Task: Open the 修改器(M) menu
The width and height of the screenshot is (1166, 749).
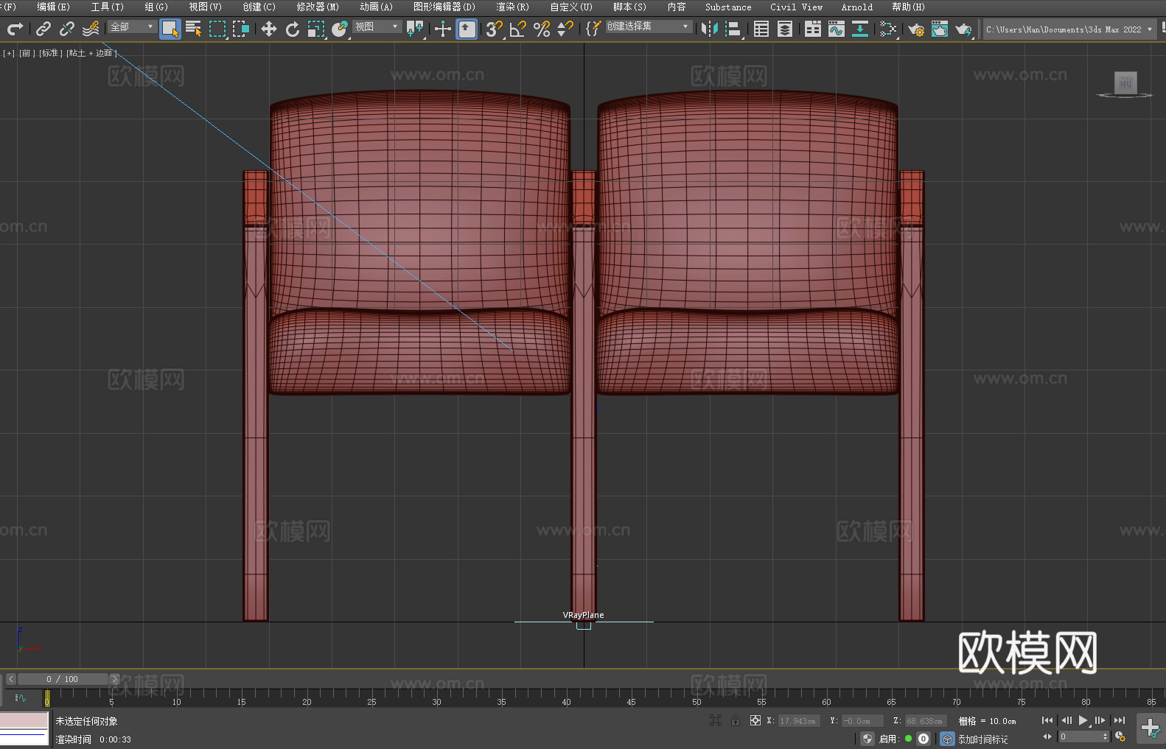Action: pos(318,7)
